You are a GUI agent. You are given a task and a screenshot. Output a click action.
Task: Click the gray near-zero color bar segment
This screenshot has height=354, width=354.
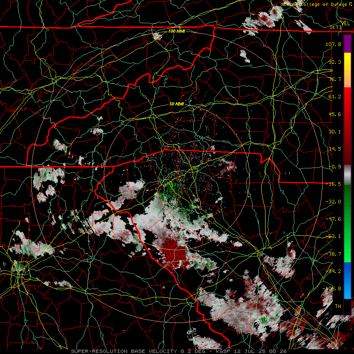coord(347,175)
